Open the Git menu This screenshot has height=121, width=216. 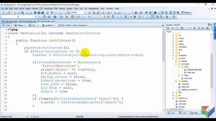pyautogui.click(x=85, y=8)
